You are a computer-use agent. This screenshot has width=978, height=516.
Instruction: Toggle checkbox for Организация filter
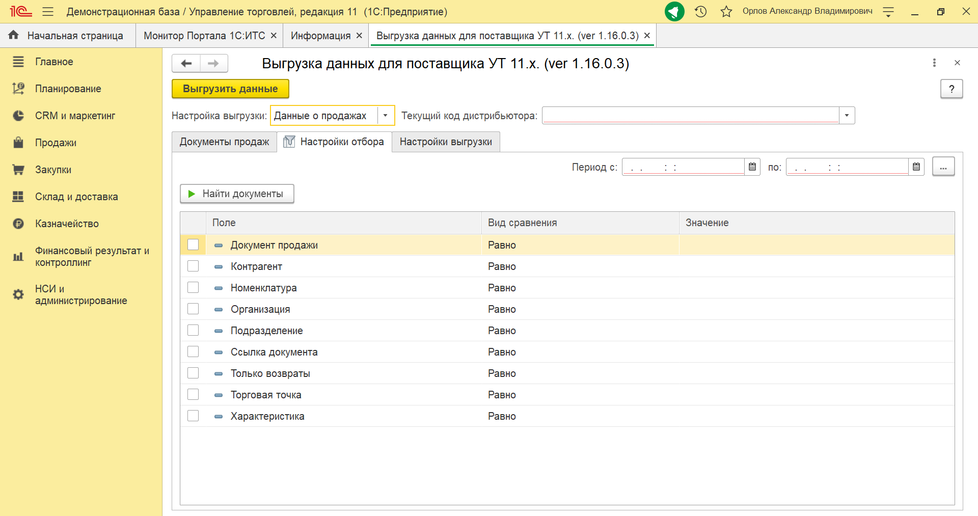193,309
